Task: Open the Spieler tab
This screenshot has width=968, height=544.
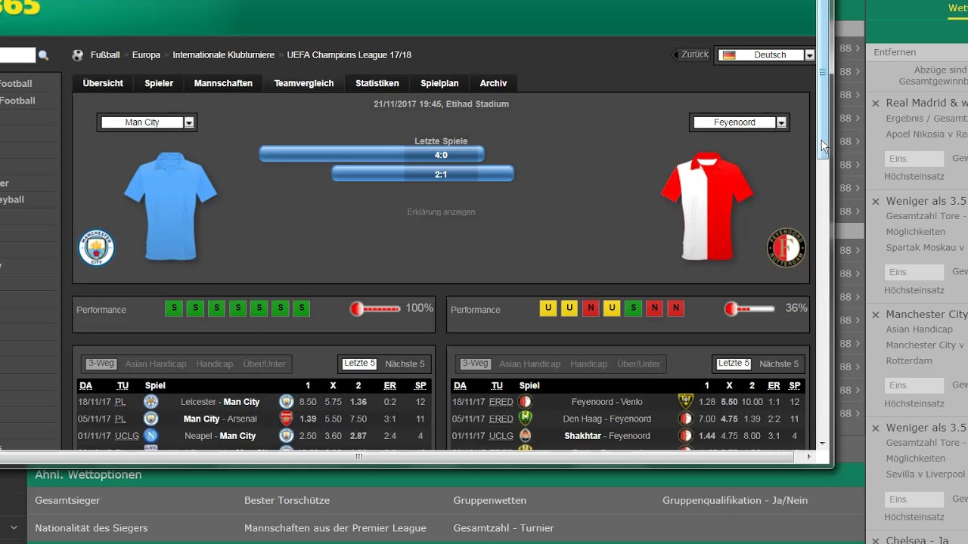Action: pyautogui.click(x=159, y=83)
